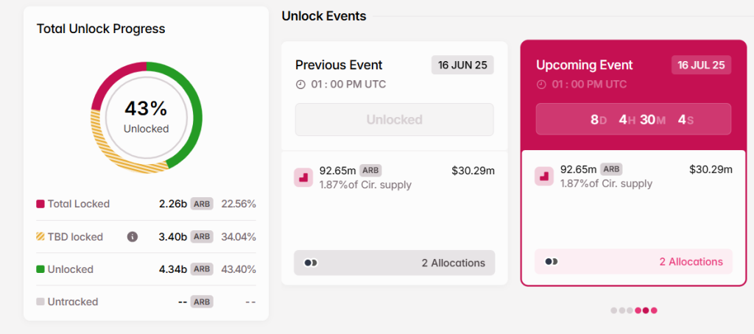The height and width of the screenshot is (334, 754).
Task: Click the disabled Unlocked button
Action: click(395, 119)
